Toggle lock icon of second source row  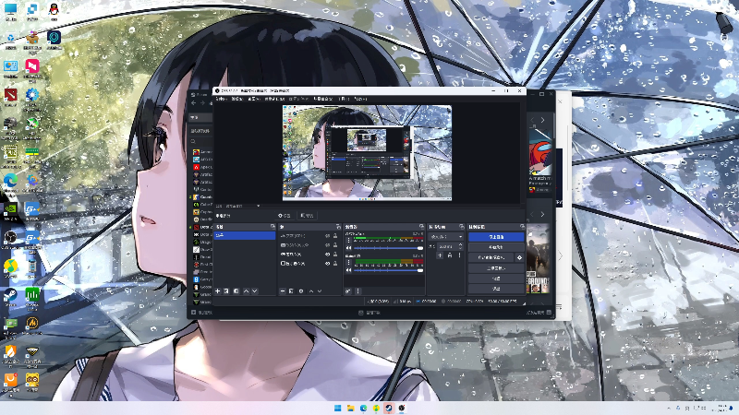tap(335, 245)
